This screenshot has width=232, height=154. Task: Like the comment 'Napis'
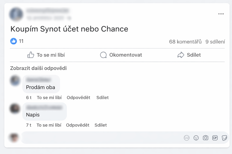tap(49, 125)
